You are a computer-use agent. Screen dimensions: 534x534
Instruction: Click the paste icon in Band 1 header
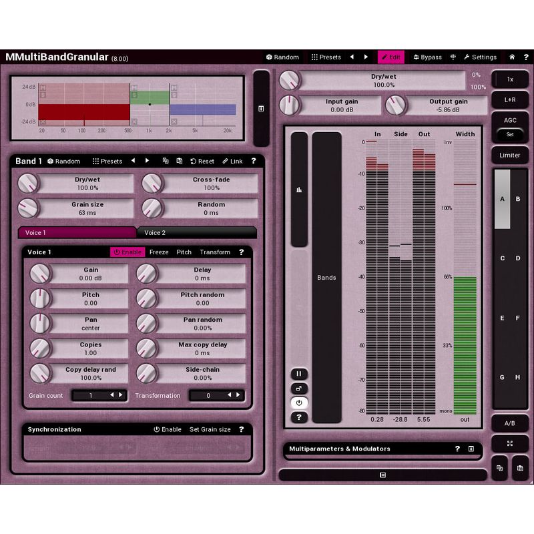click(180, 161)
